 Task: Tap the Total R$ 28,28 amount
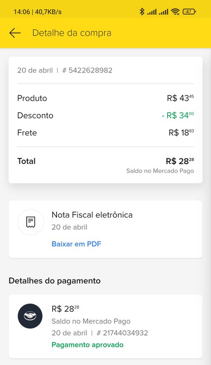[x=180, y=161]
